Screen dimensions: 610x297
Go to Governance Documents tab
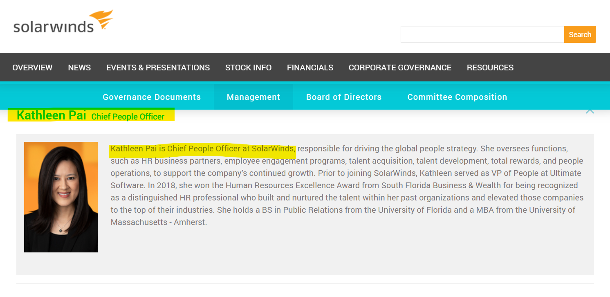(152, 97)
